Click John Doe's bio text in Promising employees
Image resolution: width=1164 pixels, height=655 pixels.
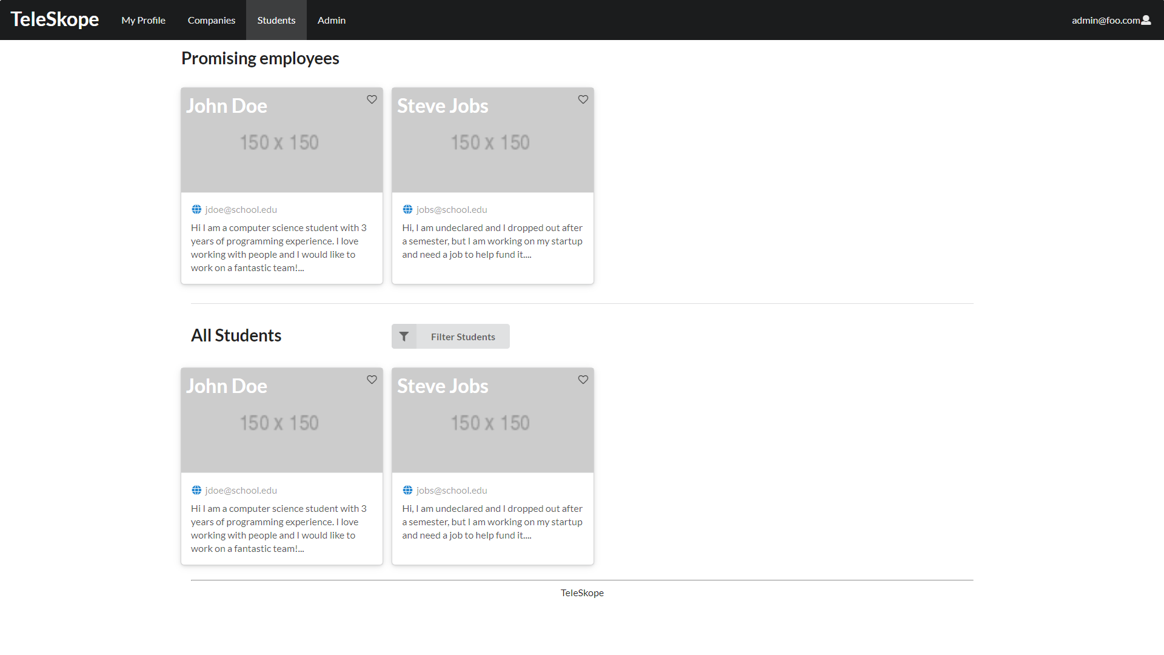click(x=279, y=247)
